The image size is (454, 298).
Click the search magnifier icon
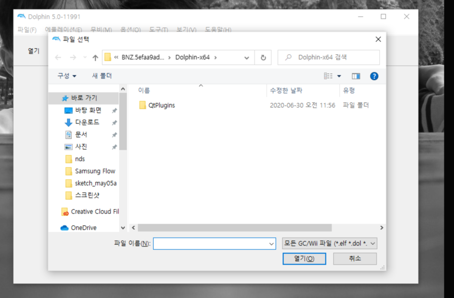point(288,57)
